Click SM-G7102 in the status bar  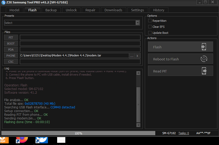[x=169, y=133]
